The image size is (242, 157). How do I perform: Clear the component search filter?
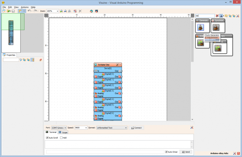217,16
